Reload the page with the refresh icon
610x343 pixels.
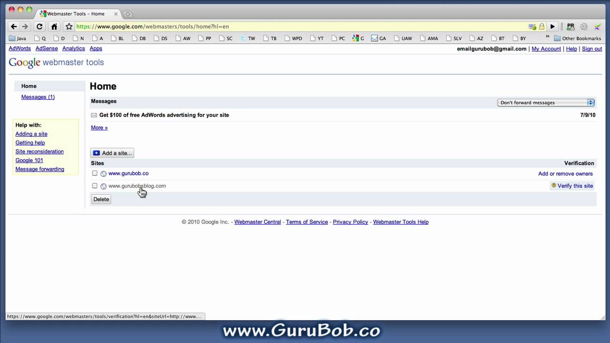point(40,27)
